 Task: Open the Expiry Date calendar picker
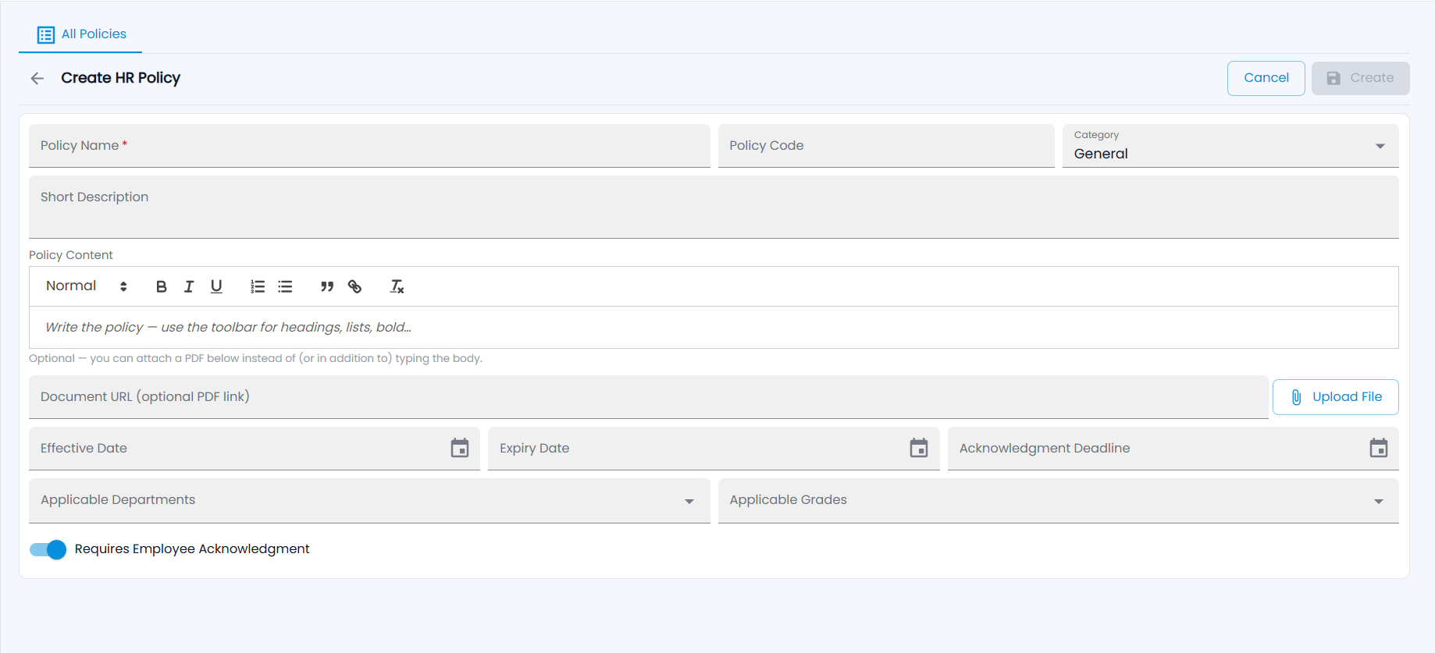tap(919, 448)
